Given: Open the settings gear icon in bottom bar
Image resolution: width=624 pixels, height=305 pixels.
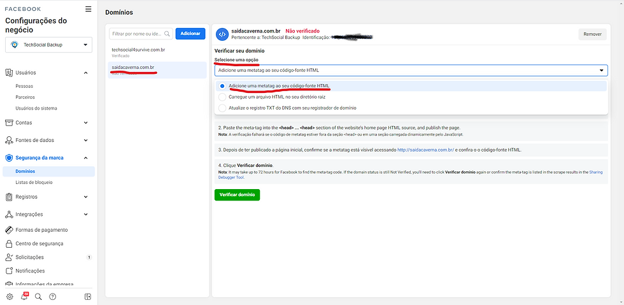Looking at the screenshot, I should click(x=10, y=297).
